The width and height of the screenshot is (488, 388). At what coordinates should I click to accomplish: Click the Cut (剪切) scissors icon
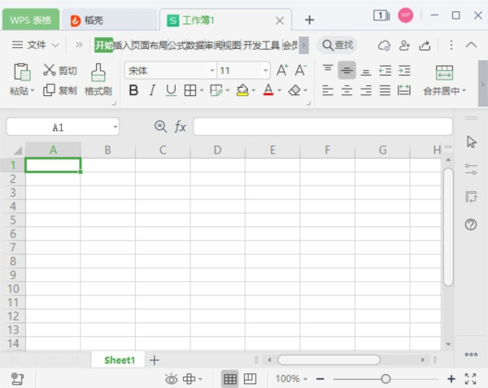(50, 71)
